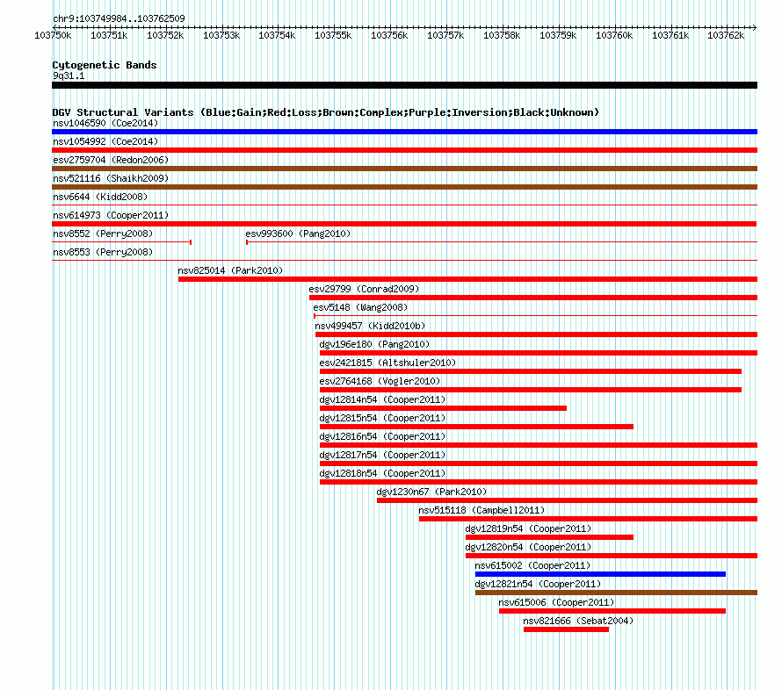Open the nsv521116 (Shaikh2009) variant label

tap(111, 178)
